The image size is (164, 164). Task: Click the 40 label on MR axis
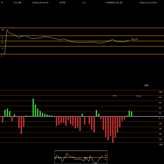point(160,108)
